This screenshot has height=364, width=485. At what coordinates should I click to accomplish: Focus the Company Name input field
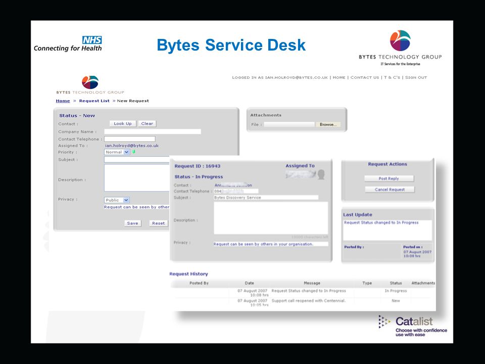[153, 131]
